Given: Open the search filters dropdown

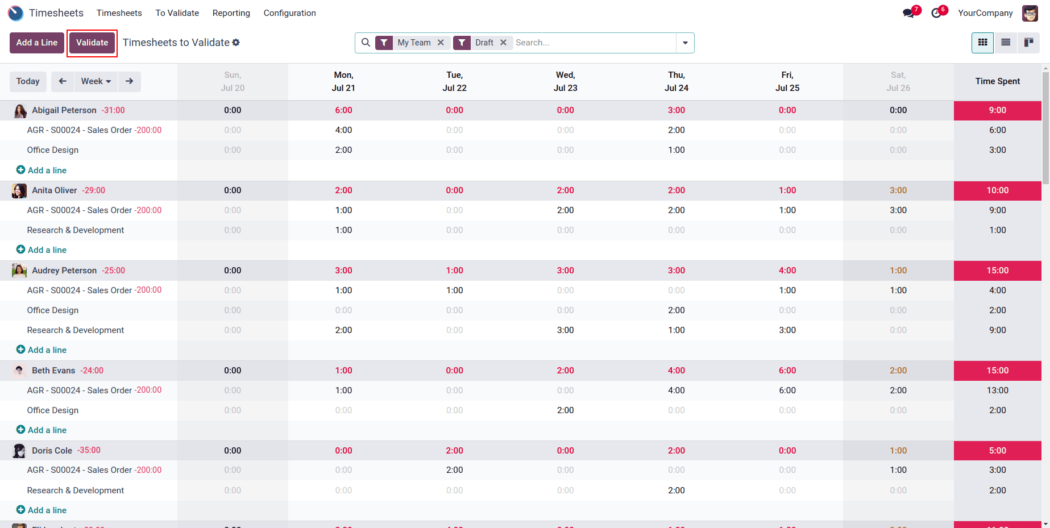Looking at the screenshot, I should 685,43.
